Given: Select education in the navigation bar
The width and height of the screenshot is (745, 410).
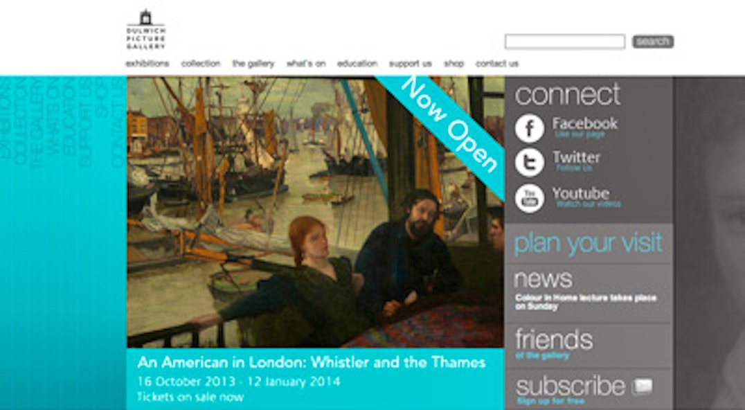Looking at the screenshot, I should pyautogui.click(x=357, y=64).
